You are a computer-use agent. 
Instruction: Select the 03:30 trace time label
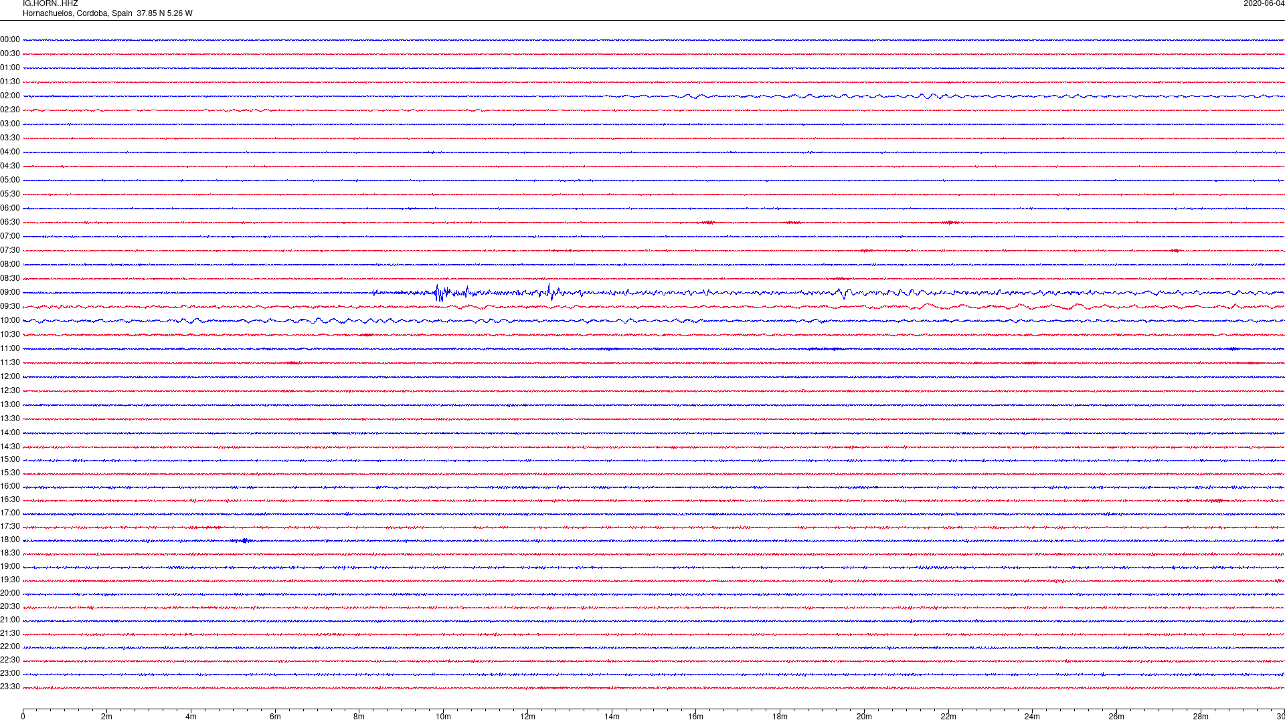pos(10,138)
